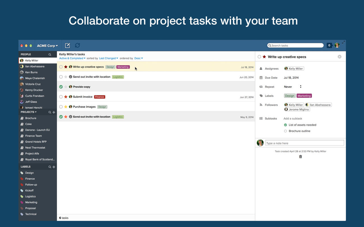This screenshot has height=227, width=364.
Task: Change sort with Last Changed dropdown
Action: 109,58
